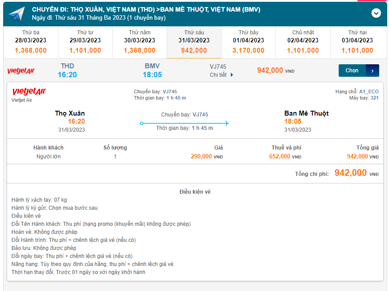The image size is (389, 291).
Task: Toggle Chi tiết flight details link
Action: [218, 75]
